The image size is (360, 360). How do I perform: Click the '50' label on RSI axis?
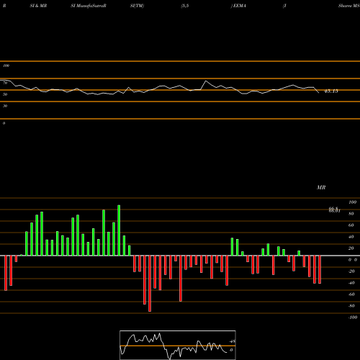pos(5,94)
